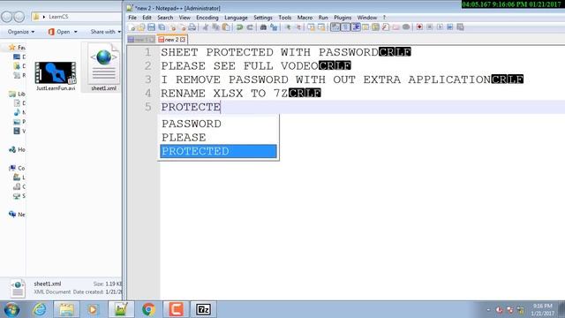Click the Redo arrow toolbar icon
Viewport: 565px width, 318px height.
click(x=250, y=27)
